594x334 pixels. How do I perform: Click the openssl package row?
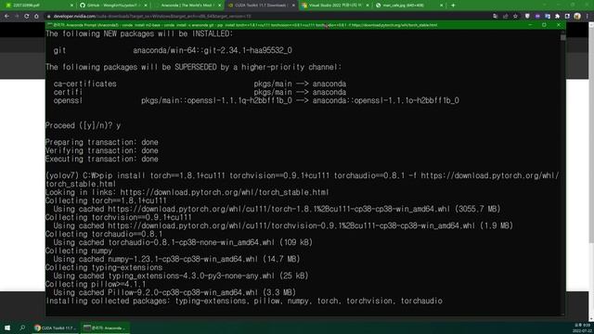point(256,100)
